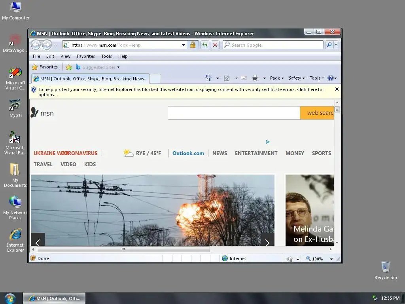Click the weather RYE / 45°F link

point(142,153)
